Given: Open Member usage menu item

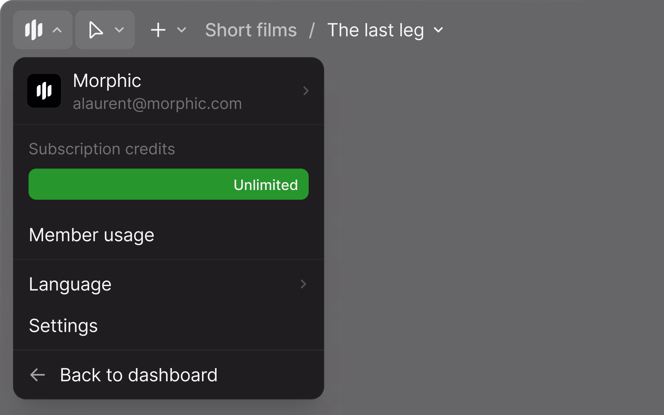Looking at the screenshot, I should pyautogui.click(x=169, y=235).
